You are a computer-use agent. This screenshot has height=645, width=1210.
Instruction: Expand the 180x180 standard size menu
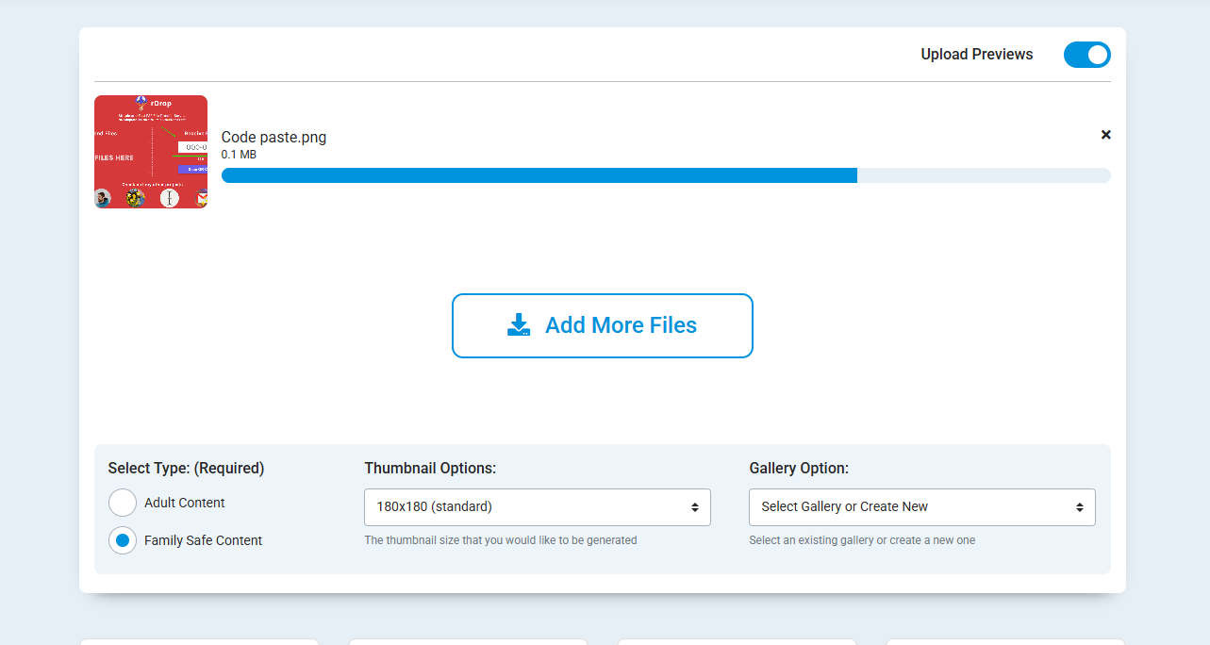coord(537,506)
